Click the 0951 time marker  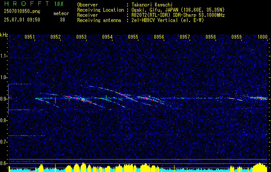click(30, 37)
